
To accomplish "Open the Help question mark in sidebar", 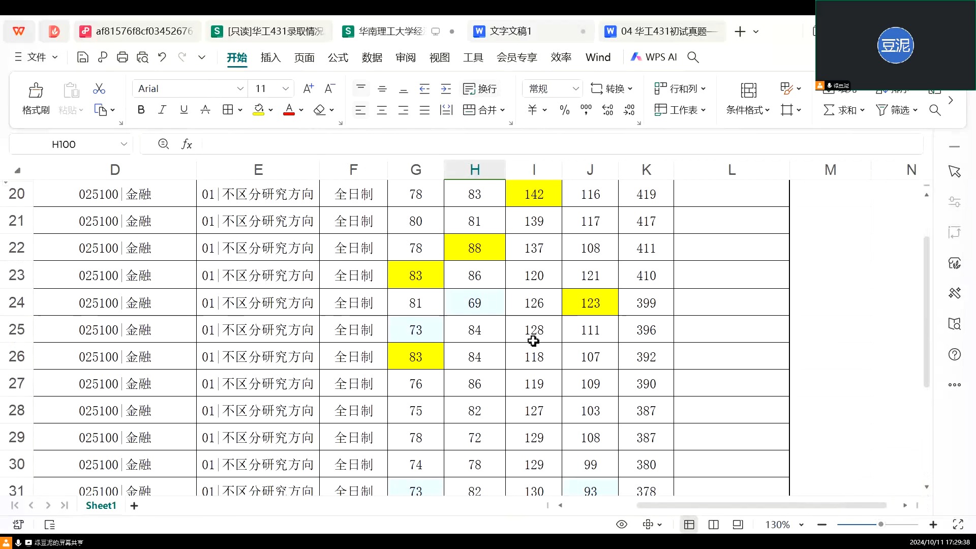I will tap(954, 354).
